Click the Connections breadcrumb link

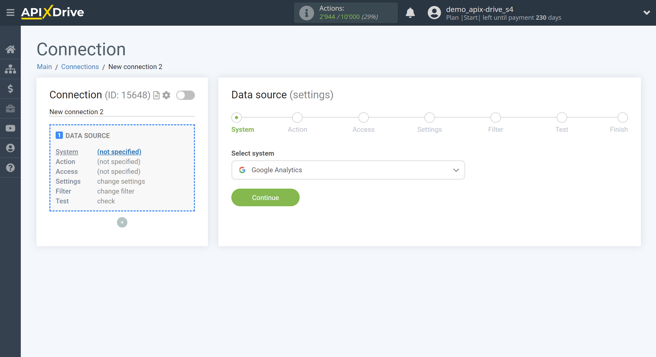pos(80,67)
